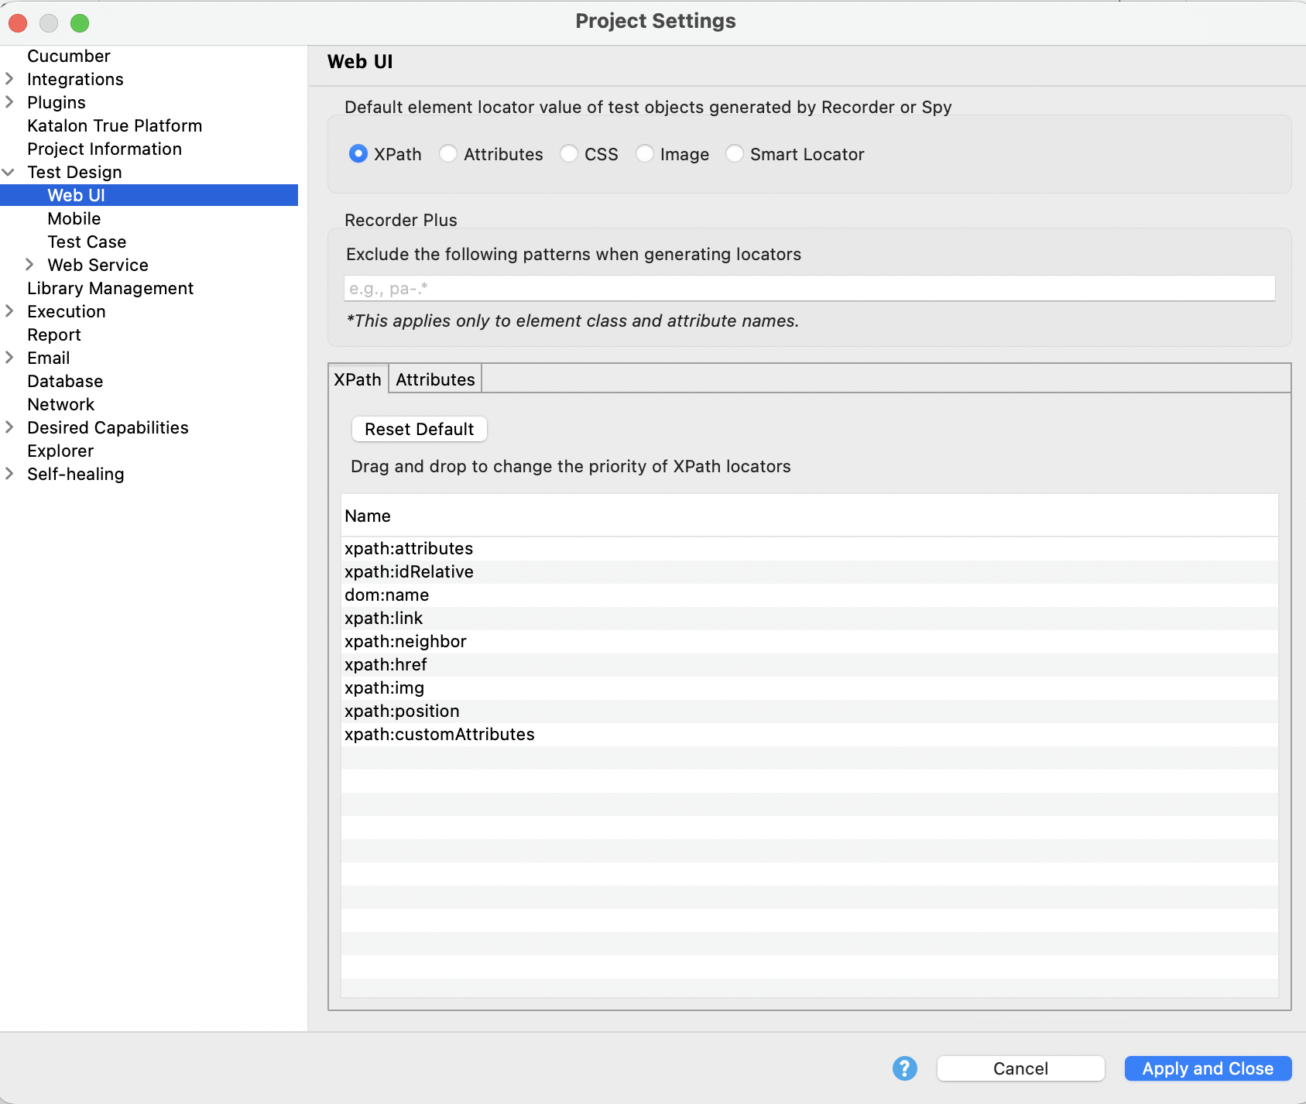Select Explorer in the settings tree
The image size is (1306, 1104).
(x=60, y=451)
